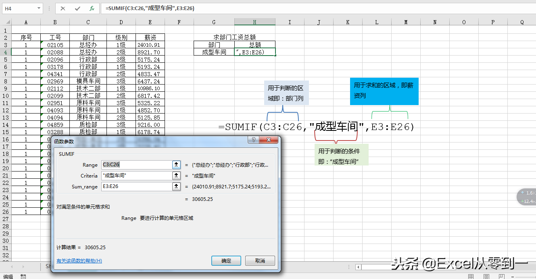Click the Sum_range field containing E3:E26

tap(137, 186)
